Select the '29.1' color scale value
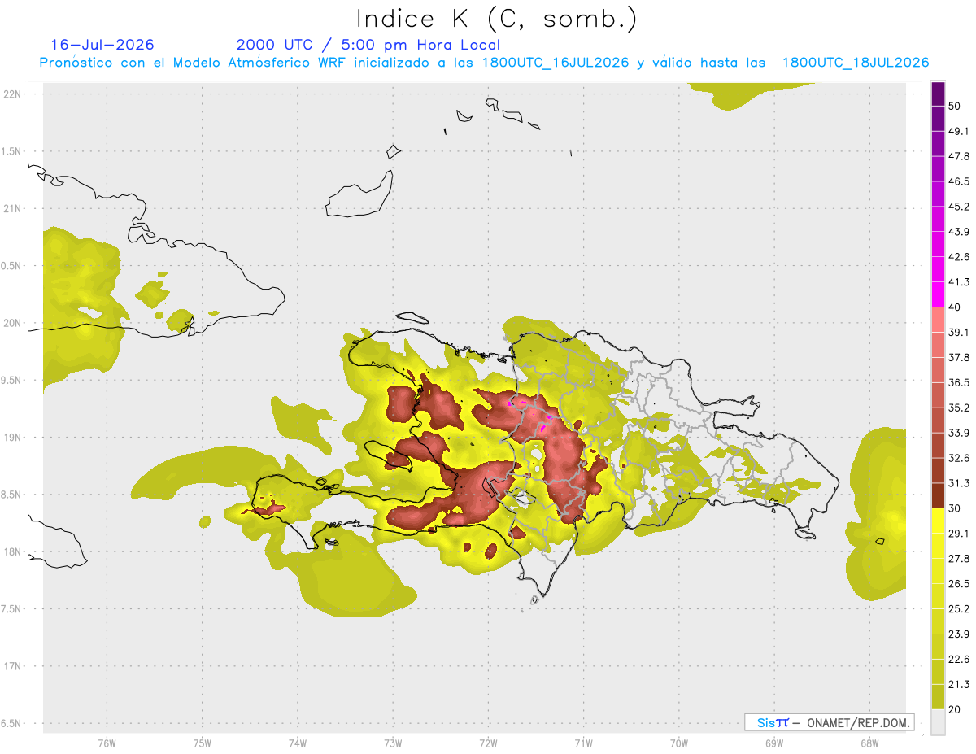 pyautogui.click(x=959, y=534)
